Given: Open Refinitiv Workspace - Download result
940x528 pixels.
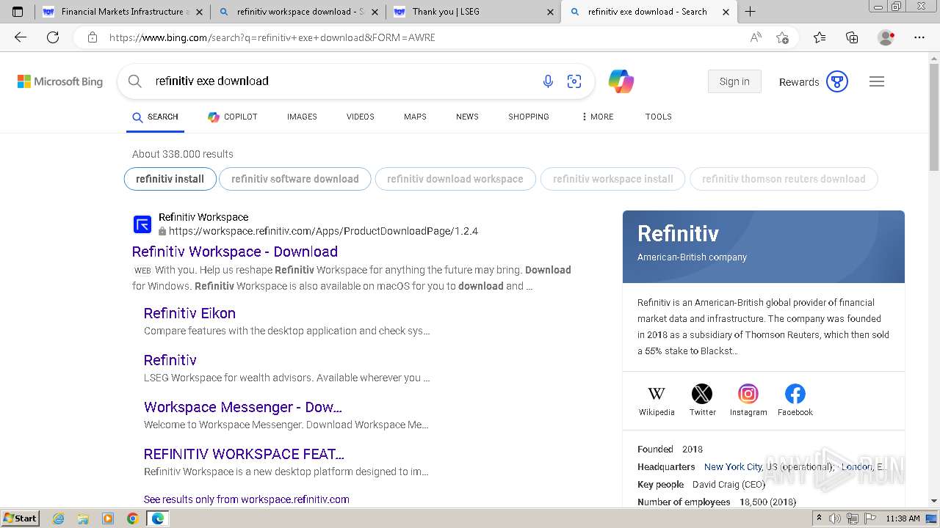Looking at the screenshot, I should click(x=235, y=252).
